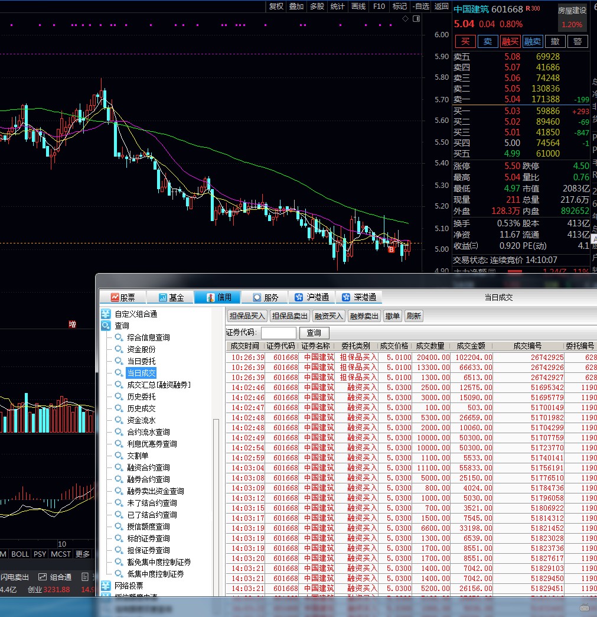This screenshot has height=617, width=597.
Task: Click the 撤 button in quote panel
Action: coord(555,42)
